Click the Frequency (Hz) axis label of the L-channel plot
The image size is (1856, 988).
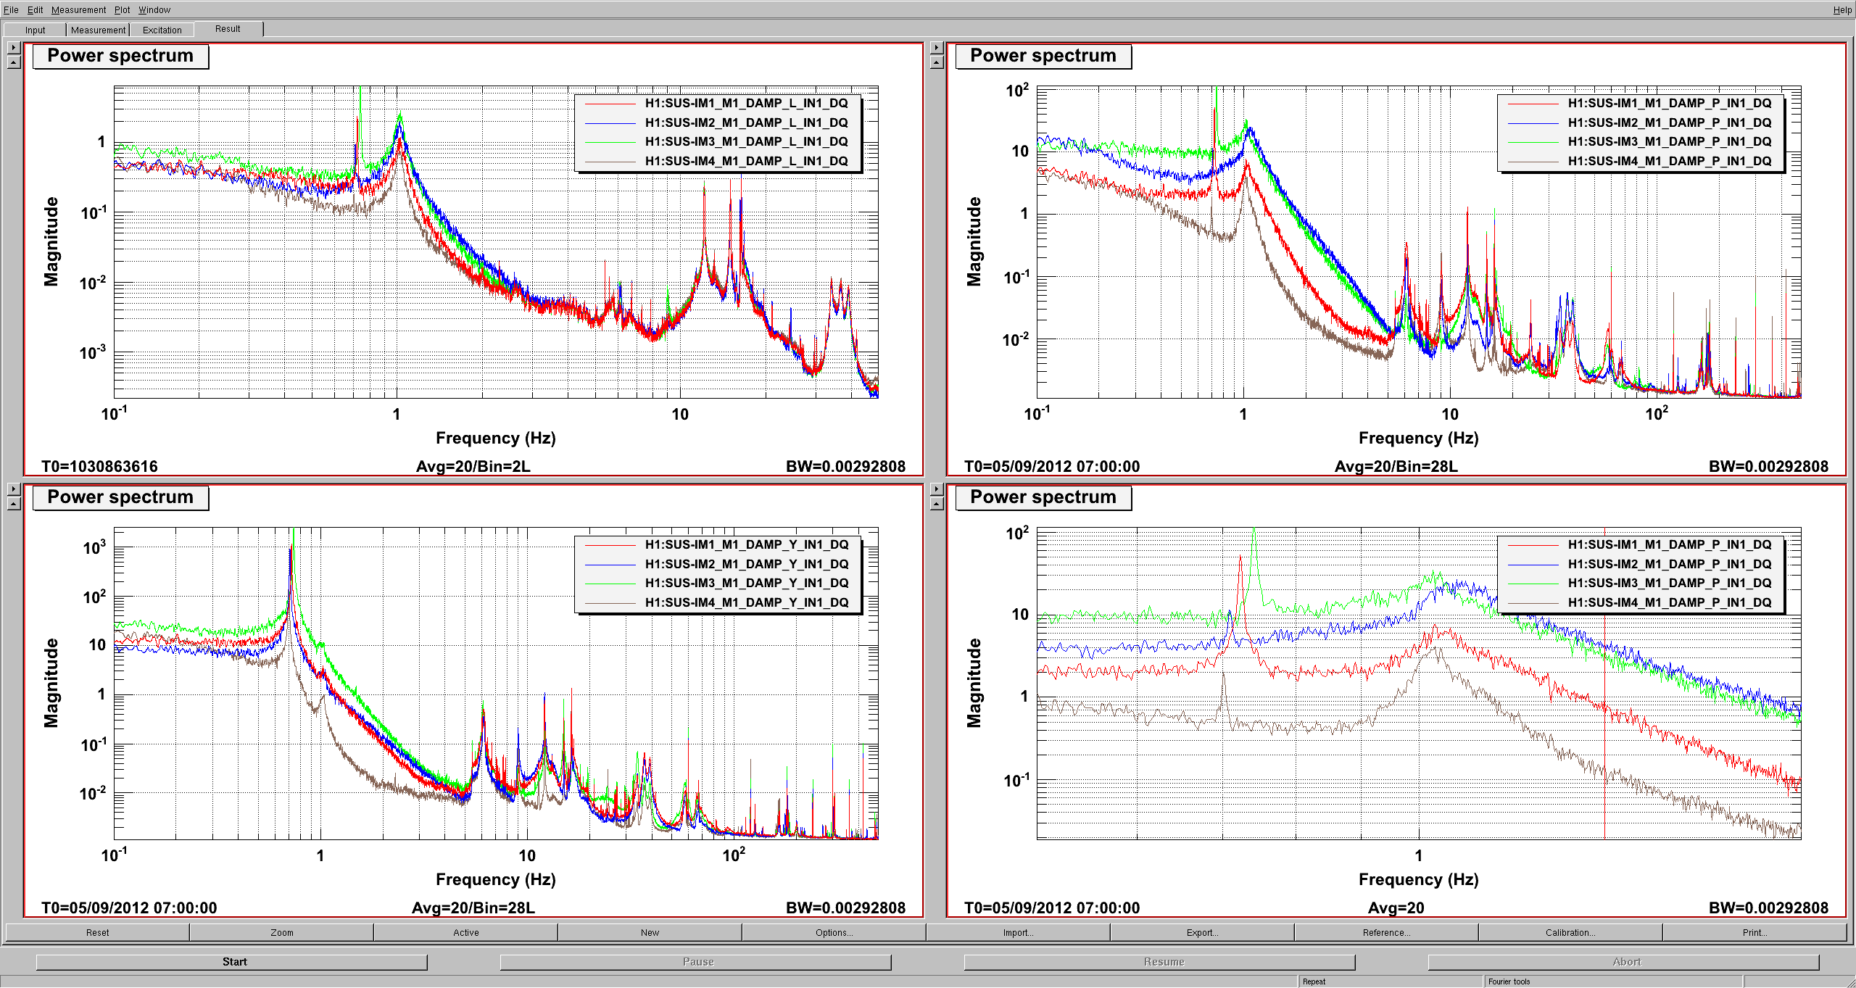coord(495,438)
